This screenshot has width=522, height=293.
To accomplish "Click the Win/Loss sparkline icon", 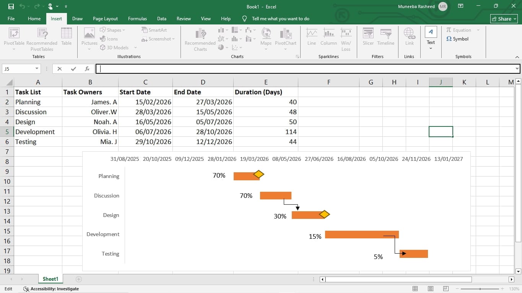I will (346, 33).
